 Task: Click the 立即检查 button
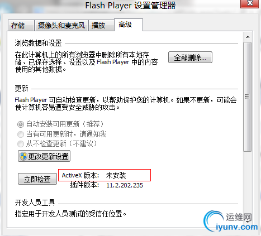[37, 179]
